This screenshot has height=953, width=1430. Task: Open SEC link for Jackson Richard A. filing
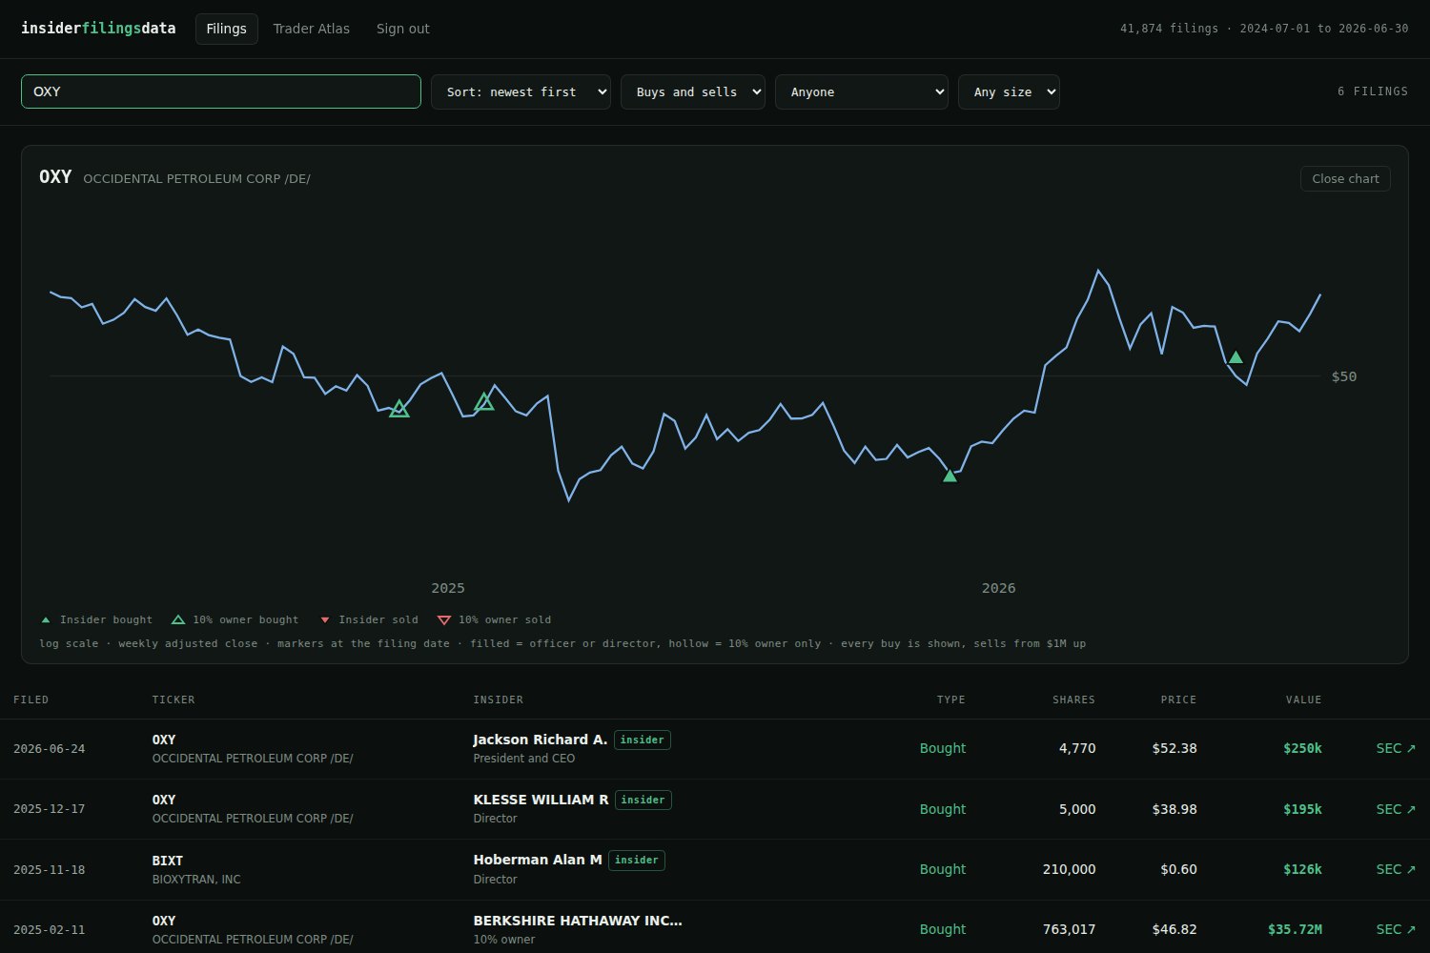[x=1396, y=749]
